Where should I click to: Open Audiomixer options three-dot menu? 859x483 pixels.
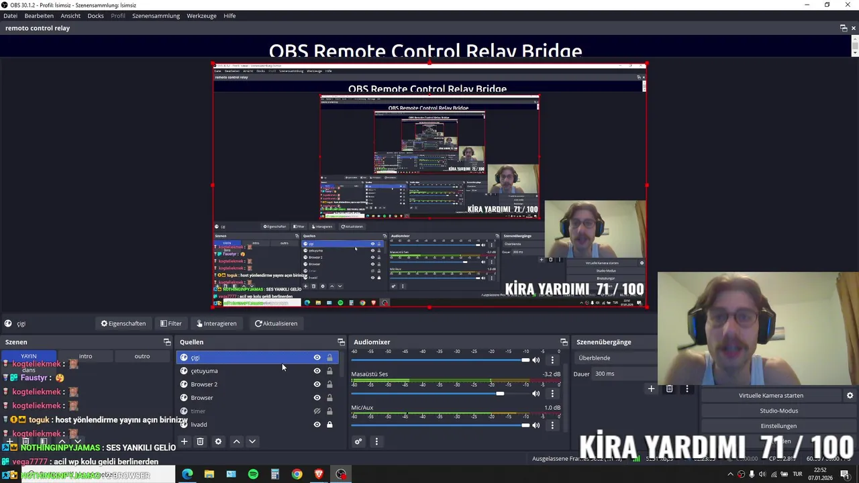pyautogui.click(x=376, y=441)
